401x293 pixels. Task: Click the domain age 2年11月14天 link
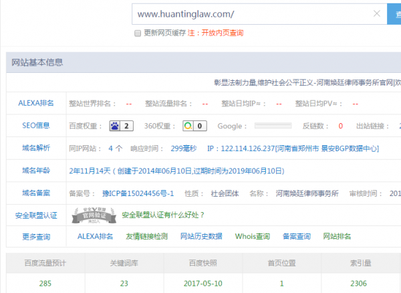pyautogui.click(x=176, y=171)
